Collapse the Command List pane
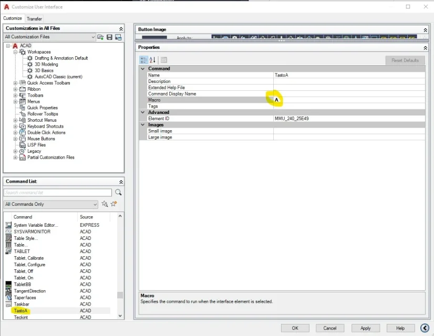 (121, 182)
